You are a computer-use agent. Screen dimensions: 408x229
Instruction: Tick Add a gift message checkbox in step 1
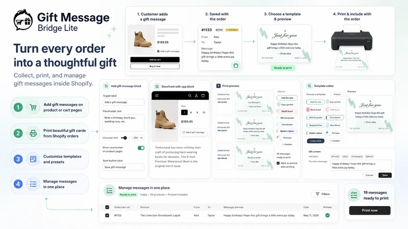[158, 51]
